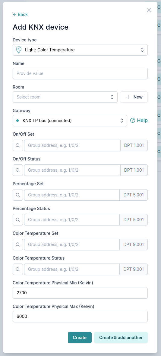Click Create & add another button
161x356 pixels.
(x=121, y=337)
